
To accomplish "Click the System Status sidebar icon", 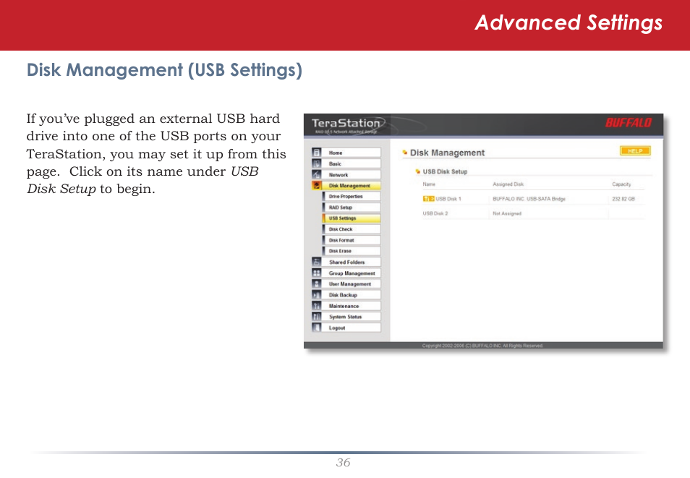I will 316,317.
